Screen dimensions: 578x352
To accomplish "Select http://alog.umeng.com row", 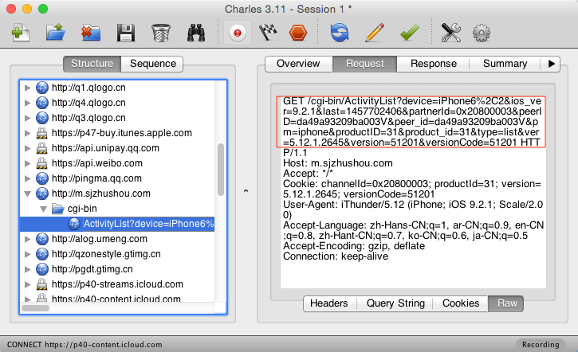I will coord(117,239).
